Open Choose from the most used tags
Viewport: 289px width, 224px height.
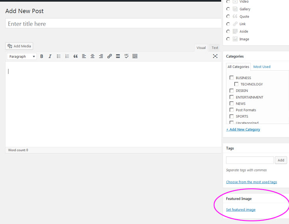252,182
